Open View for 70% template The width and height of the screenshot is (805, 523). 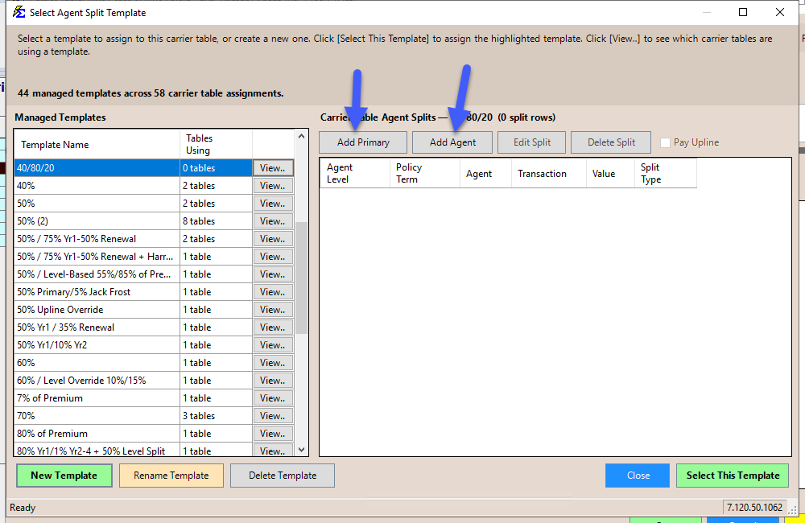[x=273, y=416]
